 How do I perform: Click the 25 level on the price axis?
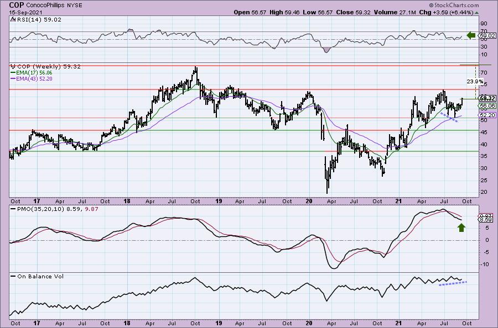click(484, 181)
